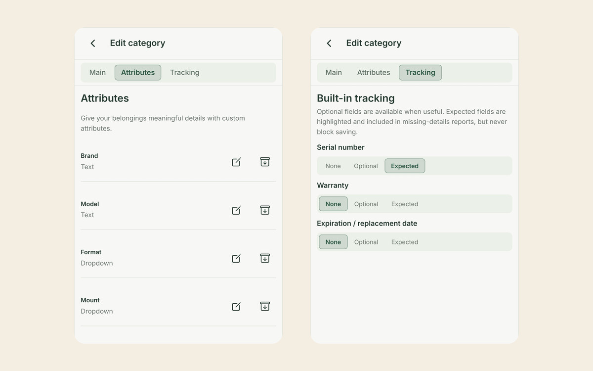593x371 pixels.
Task: Click the Format attribute name
Action: [91, 252]
